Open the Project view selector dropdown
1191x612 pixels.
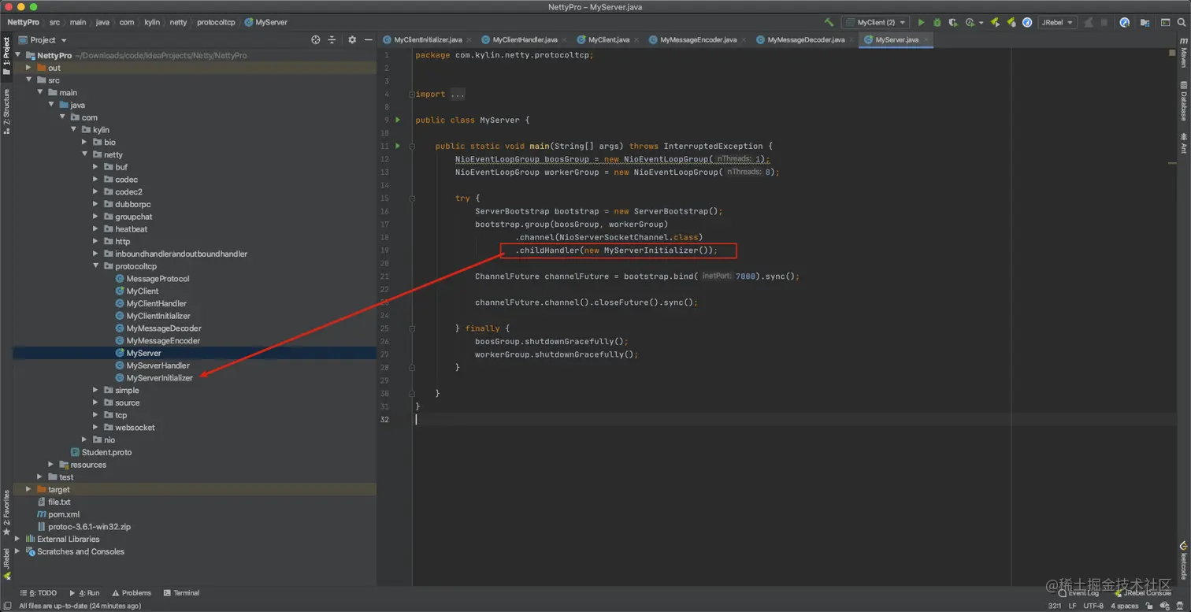tap(43, 39)
